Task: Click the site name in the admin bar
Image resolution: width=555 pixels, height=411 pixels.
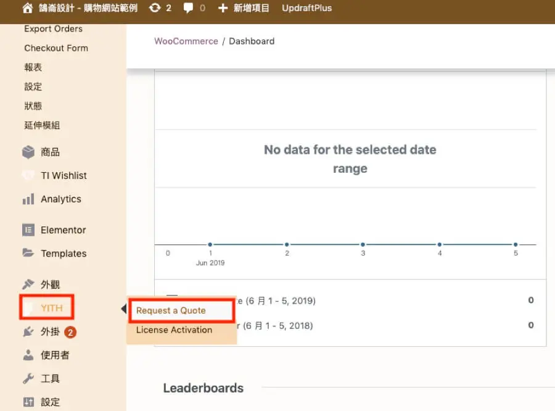Action: tap(88, 8)
